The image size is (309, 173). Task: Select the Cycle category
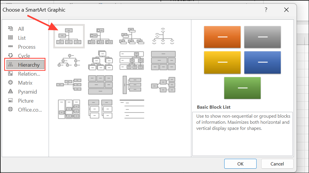coord(24,56)
